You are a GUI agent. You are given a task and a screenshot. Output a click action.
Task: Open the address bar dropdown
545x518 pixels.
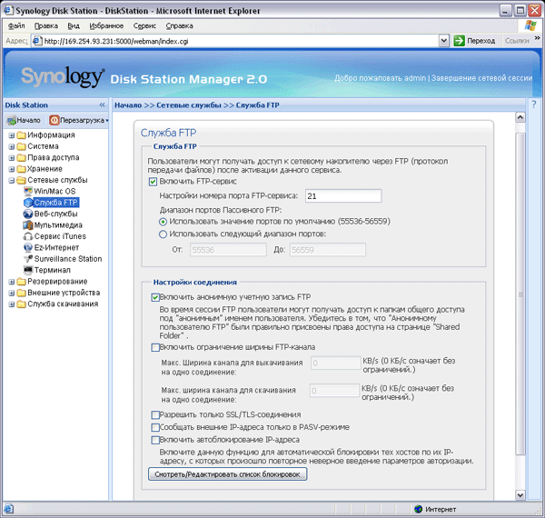coord(443,41)
